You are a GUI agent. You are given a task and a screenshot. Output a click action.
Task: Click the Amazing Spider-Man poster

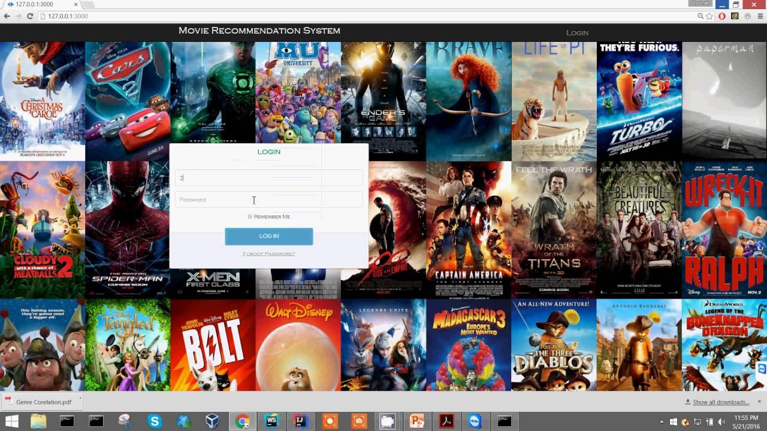tap(128, 230)
